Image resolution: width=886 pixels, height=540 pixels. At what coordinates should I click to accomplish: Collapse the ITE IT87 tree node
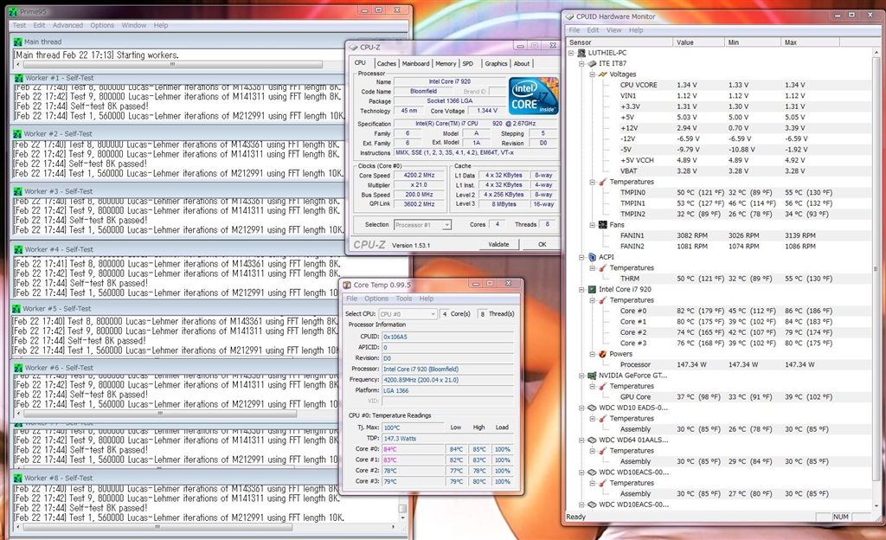point(581,64)
